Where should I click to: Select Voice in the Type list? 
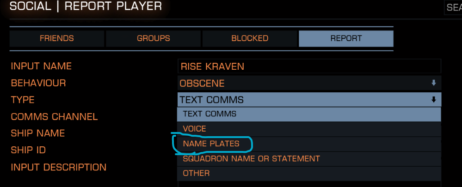click(195, 129)
